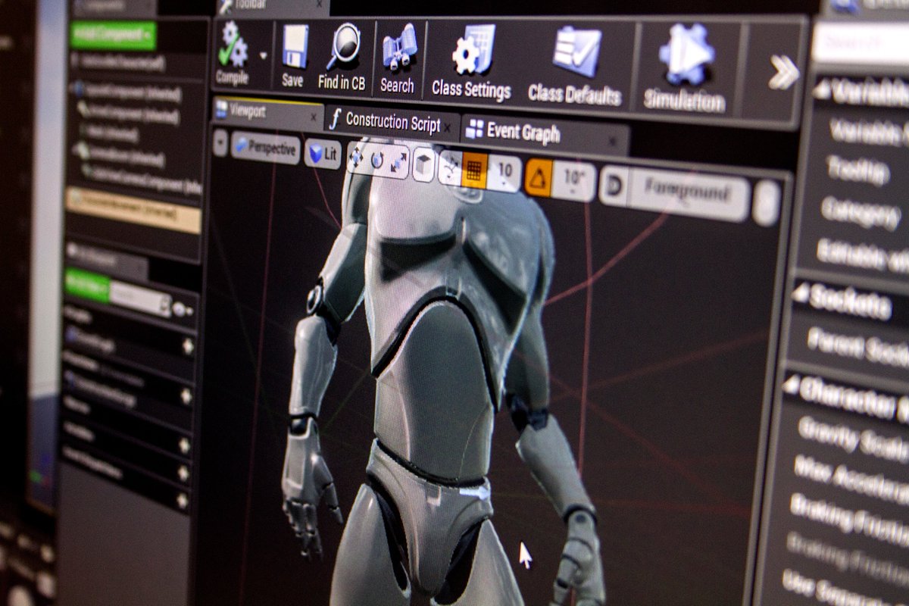This screenshot has width=909, height=606.
Task: Open the viewport options dropdown arrow
Action: (x=220, y=142)
